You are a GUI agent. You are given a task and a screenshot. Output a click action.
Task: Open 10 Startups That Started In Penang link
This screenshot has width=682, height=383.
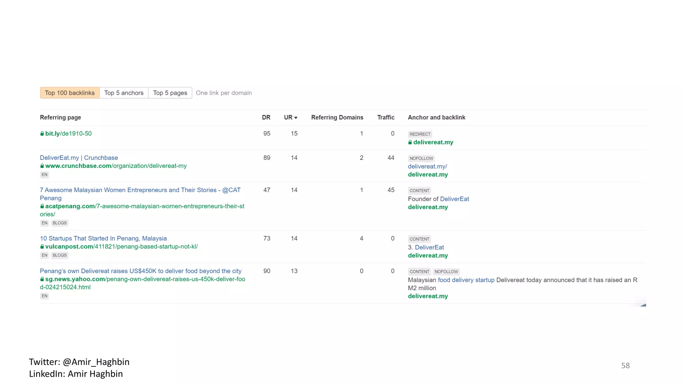[x=103, y=238]
